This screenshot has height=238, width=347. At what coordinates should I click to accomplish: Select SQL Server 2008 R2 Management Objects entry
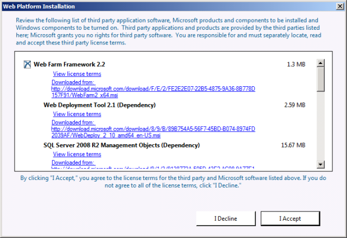coord(121,145)
